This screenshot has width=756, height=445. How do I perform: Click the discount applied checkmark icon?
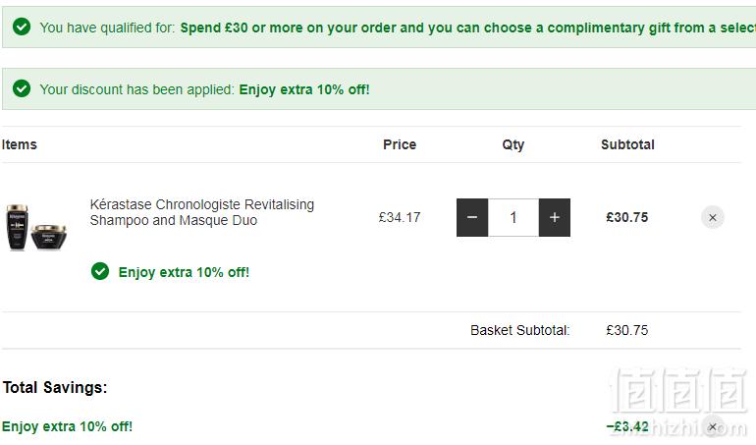pos(22,88)
